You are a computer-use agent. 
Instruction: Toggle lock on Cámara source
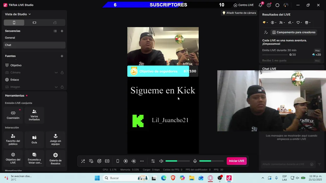pyautogui.click(x=62, y=73)
